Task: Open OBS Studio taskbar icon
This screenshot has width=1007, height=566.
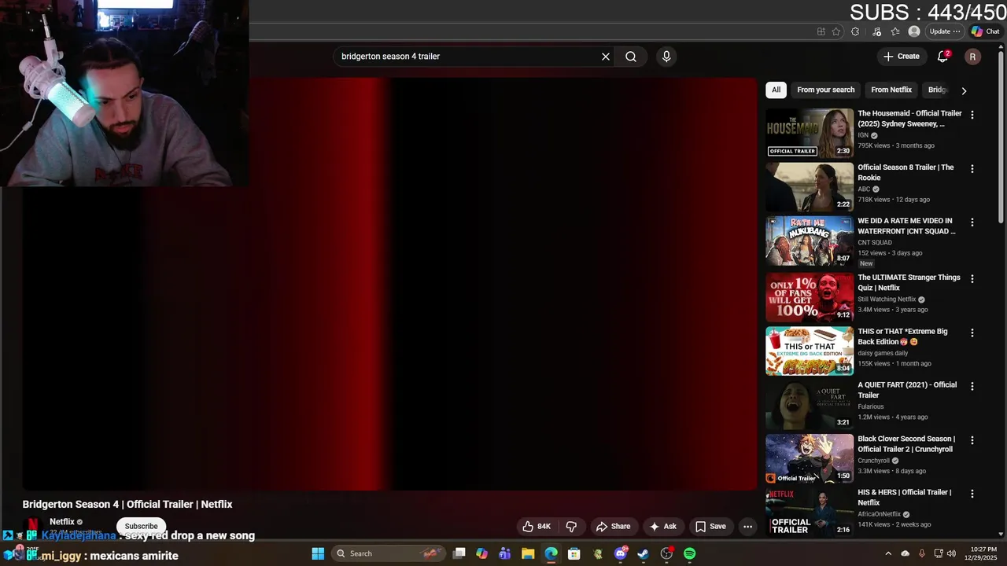Action: (666, 553)
